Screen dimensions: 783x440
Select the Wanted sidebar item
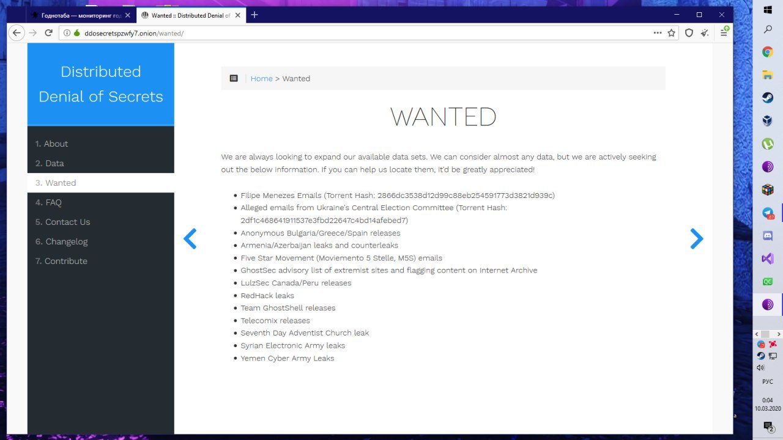pos(101,183)
